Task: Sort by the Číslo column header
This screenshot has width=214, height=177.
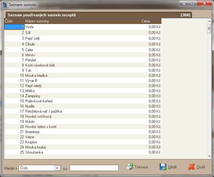Action: [x=14, y=21]
